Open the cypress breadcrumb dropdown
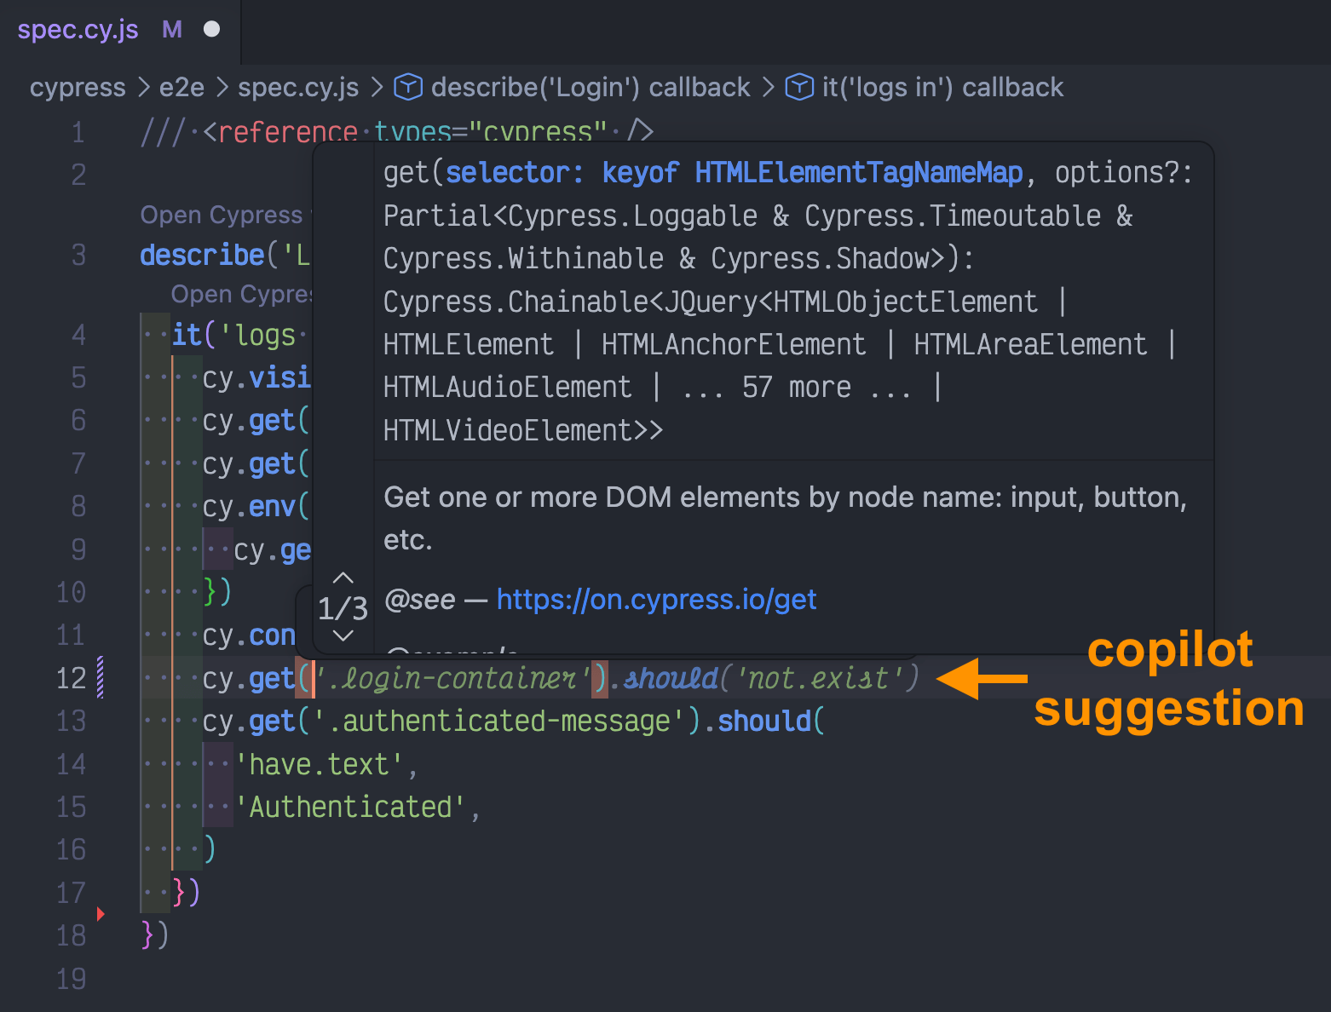 (x=78, y=87)
